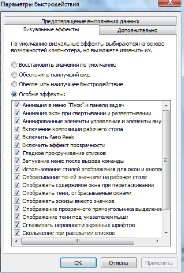
Task: Uncheck Анимация в меню "Пуск" checkbox
Action: [x=17, y=105]
